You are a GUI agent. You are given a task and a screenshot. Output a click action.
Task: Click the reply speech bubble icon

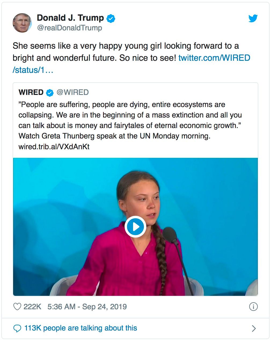17,328
